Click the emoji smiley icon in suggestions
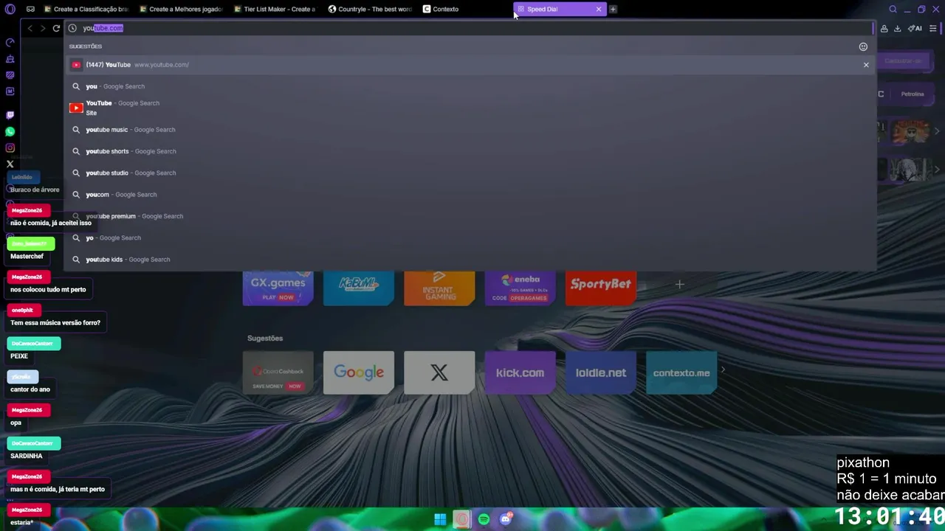This screenshot has width=945, height=531. (863, 46)
